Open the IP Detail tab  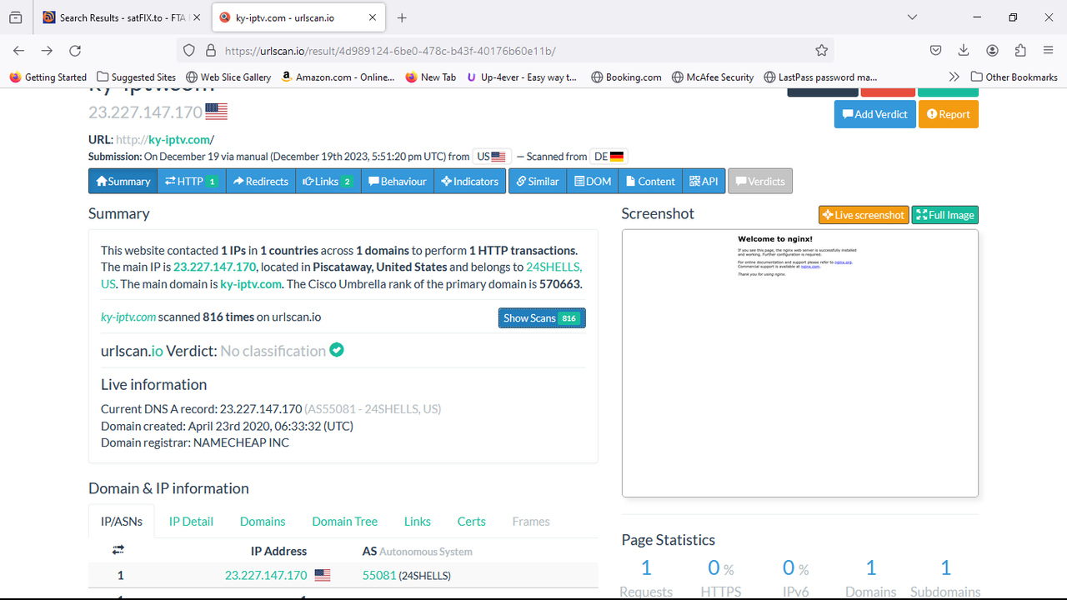(191, 521)
